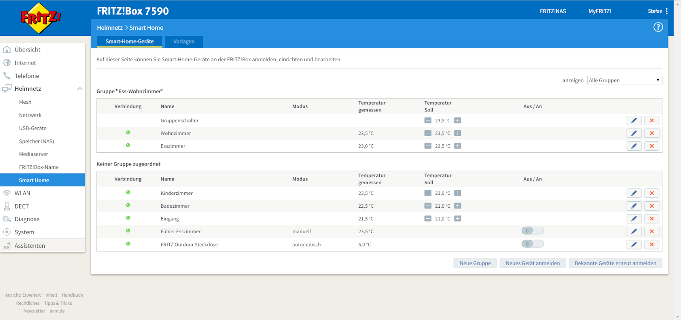Delete the Gruppenschalter row

(652, 120)
